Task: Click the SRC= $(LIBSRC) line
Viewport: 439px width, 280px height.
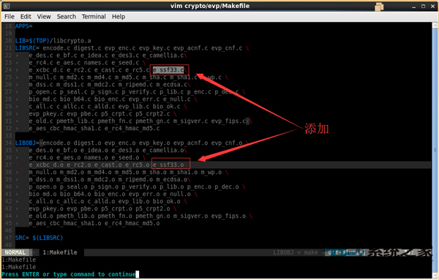Action: [x=40, y=238]
